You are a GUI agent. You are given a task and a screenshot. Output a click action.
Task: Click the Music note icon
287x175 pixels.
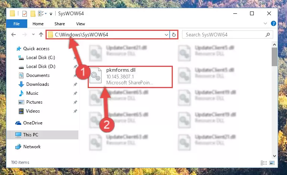[x=21, y=93]
